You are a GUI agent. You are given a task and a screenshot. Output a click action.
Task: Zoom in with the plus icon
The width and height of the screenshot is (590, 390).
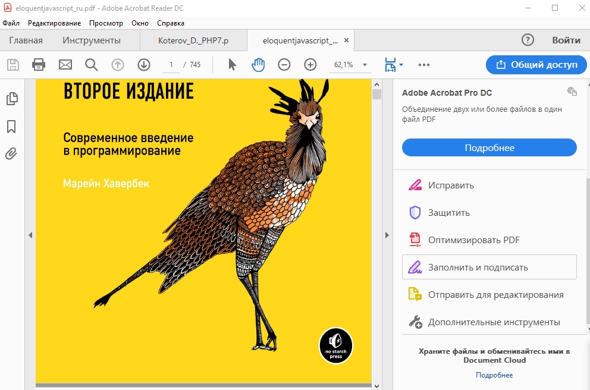310,65
